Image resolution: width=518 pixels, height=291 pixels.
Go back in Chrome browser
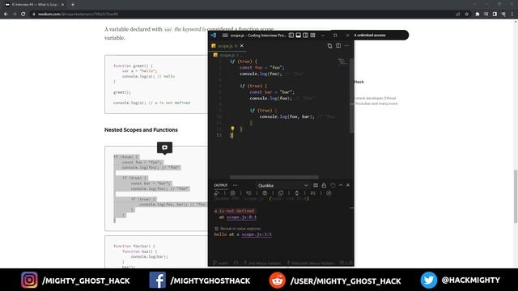6,15
